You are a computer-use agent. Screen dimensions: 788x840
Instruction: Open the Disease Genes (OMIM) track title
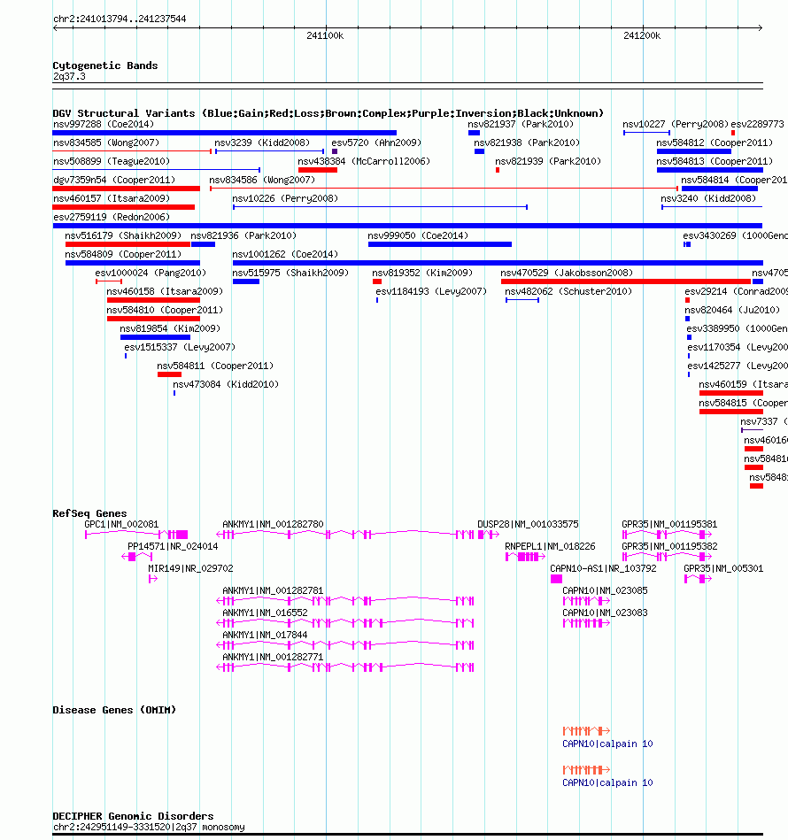(x=114, y=710)
